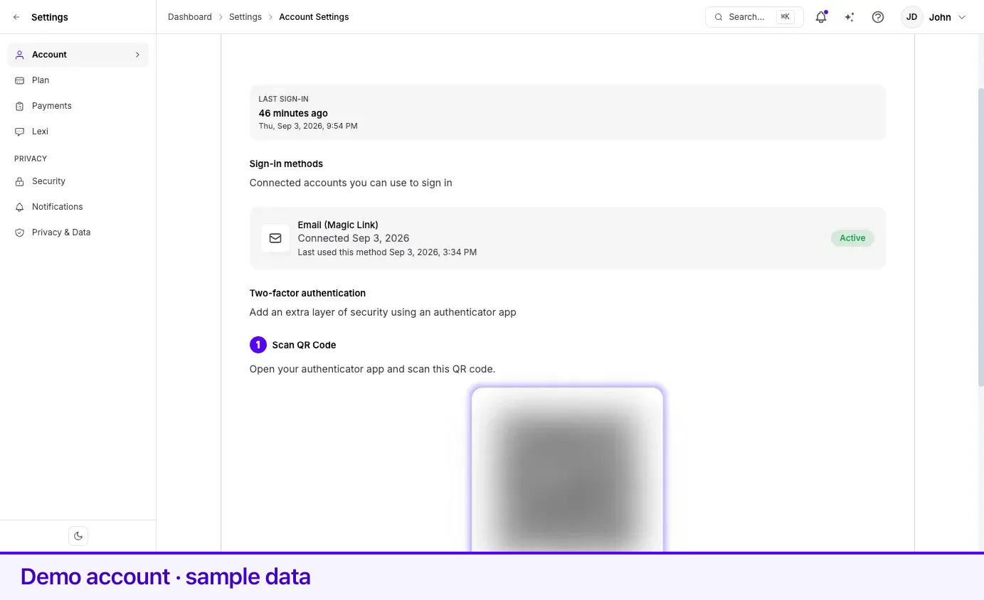Click the Dashboard breadcrumb link
The height and width of the screenshot is (600, 984).
point(190,17)
